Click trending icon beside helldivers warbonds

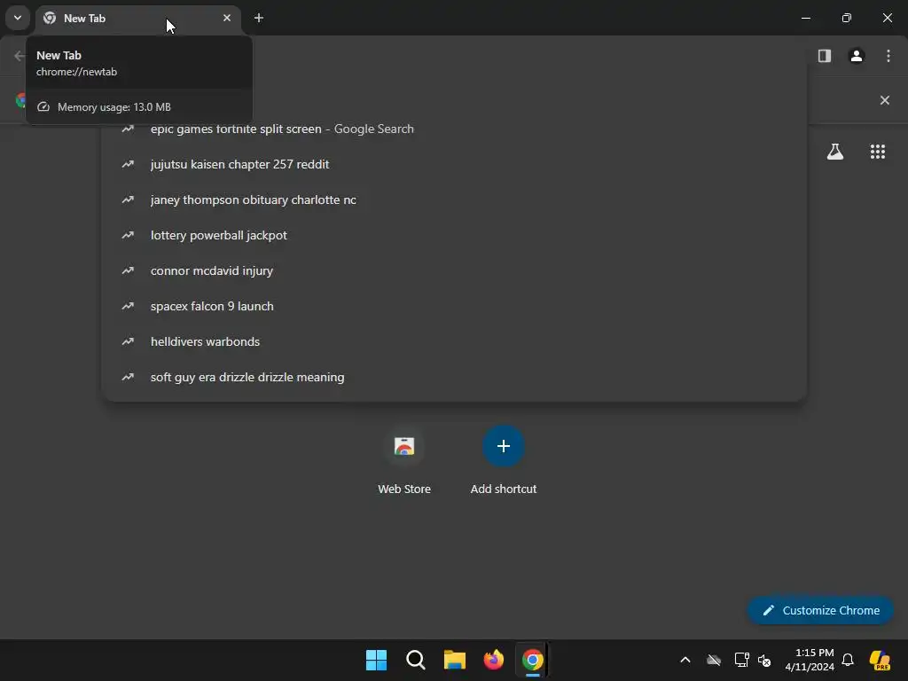(128, 341)
